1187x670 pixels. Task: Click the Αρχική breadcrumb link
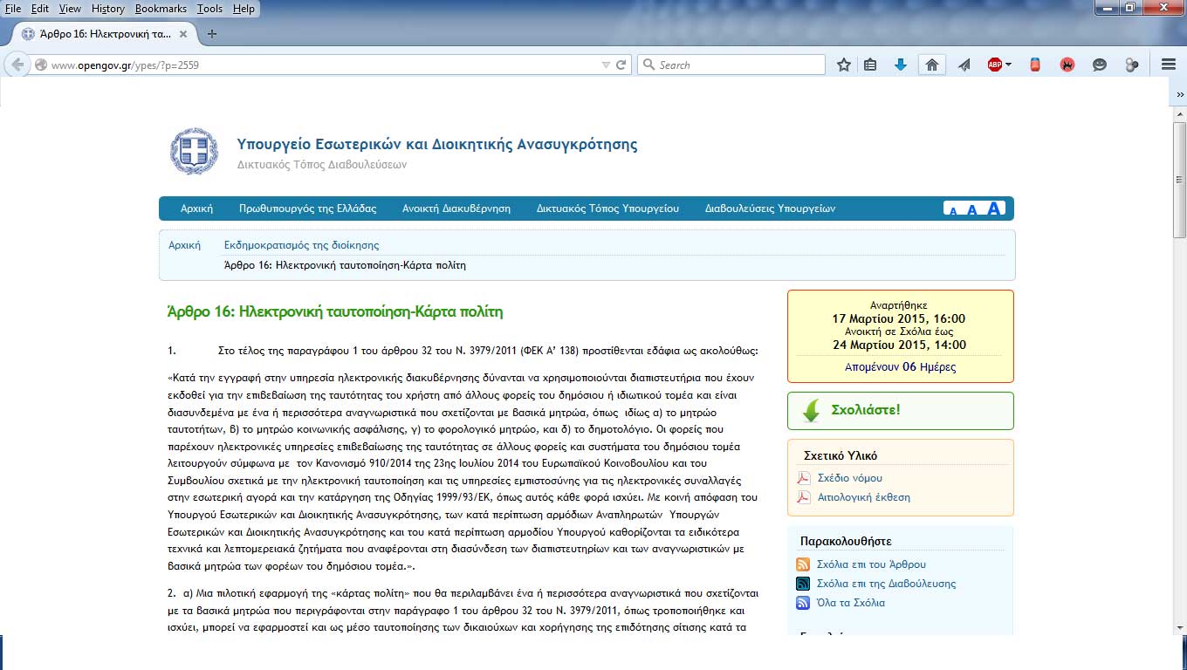point(184,245)
